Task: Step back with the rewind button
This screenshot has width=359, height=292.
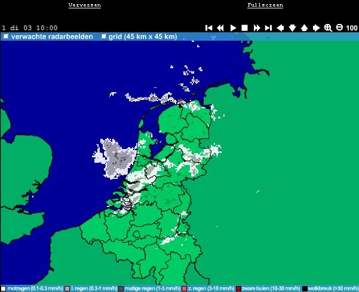Action: pyautogui.click(x=220, y=28)
